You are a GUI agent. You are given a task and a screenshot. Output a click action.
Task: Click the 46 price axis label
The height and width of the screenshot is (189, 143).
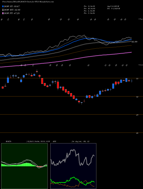tap(137, 133)
